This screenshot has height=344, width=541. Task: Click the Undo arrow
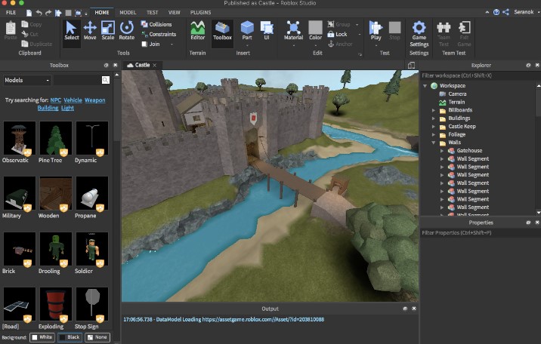coord(39,13)
